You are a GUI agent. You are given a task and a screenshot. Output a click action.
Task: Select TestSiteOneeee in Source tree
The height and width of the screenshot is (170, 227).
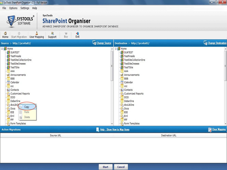point(18,64)
